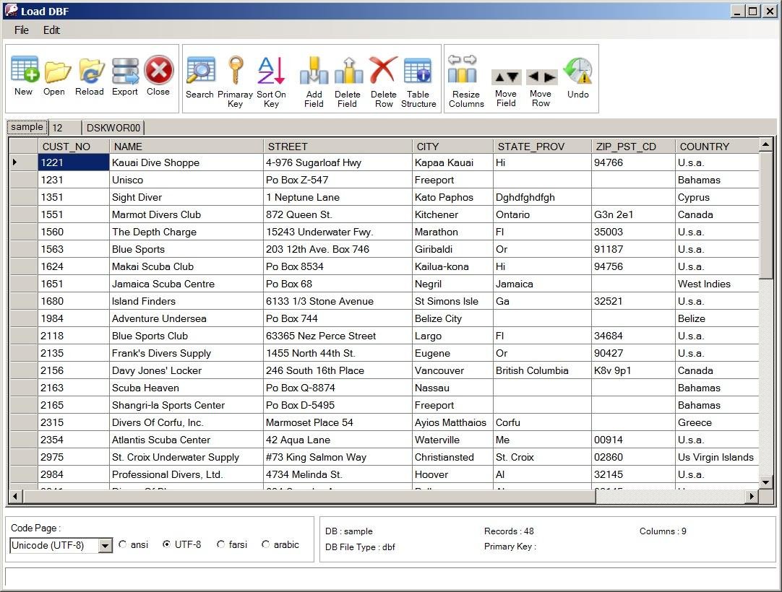
Task: Choose the farsi encoding option
Action: pos(221,544)
